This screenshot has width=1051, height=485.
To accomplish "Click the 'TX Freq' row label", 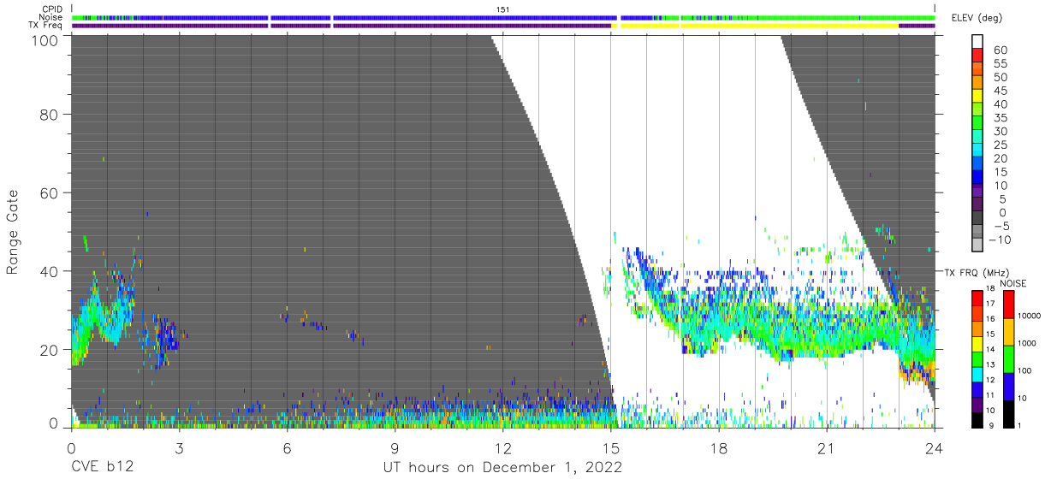I will (47, 25).
